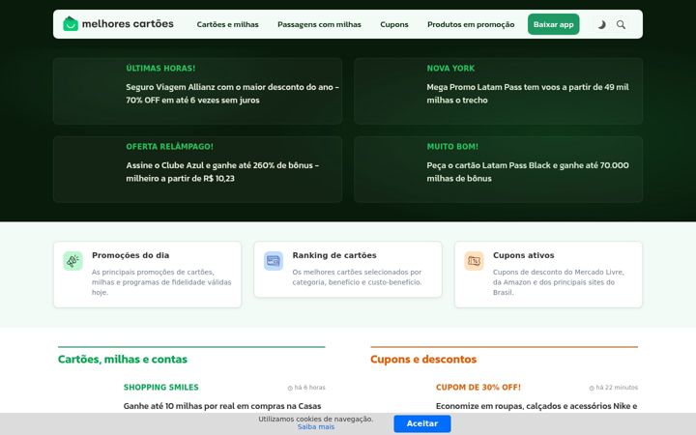
Task: Open the Promoções do dia card title
Action: [130, 255]
